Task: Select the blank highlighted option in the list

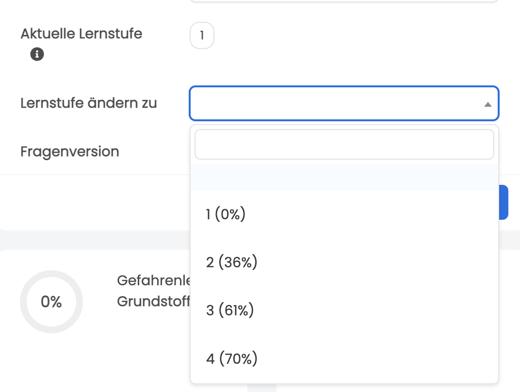Action: coord(344,177)
